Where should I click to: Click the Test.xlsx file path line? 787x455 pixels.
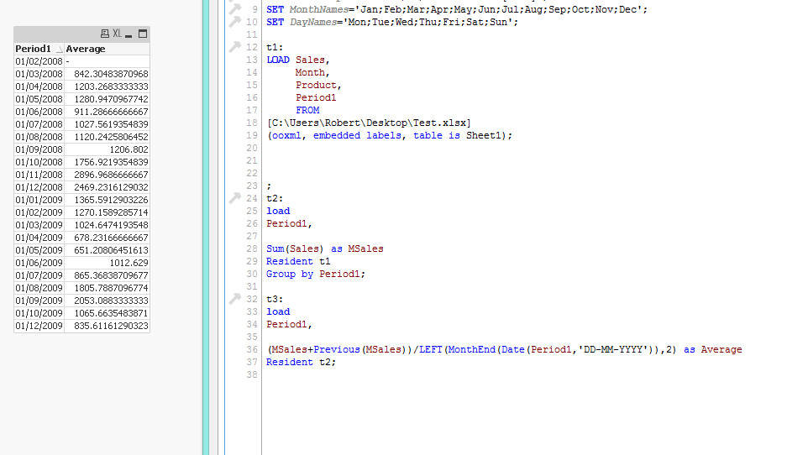(369, 123)
